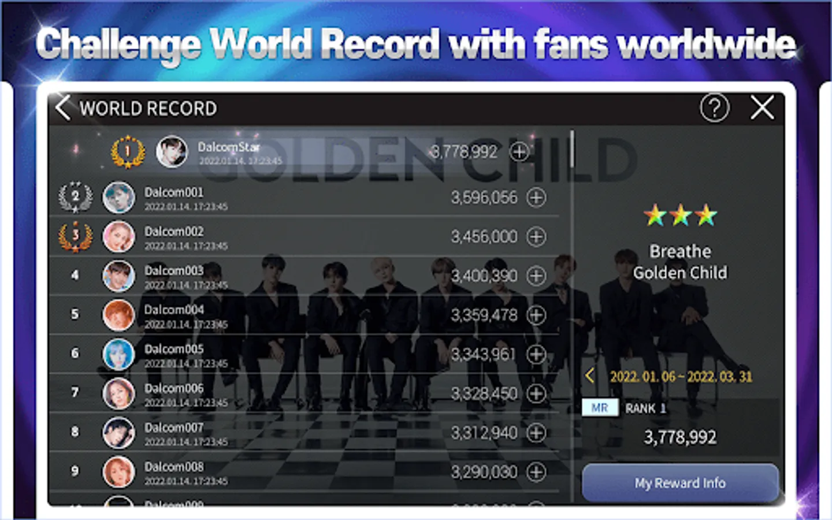The height and width of the screenshot is (520, 832).
Task: Open Dalcom007's profile avatar
Action: 118,433
